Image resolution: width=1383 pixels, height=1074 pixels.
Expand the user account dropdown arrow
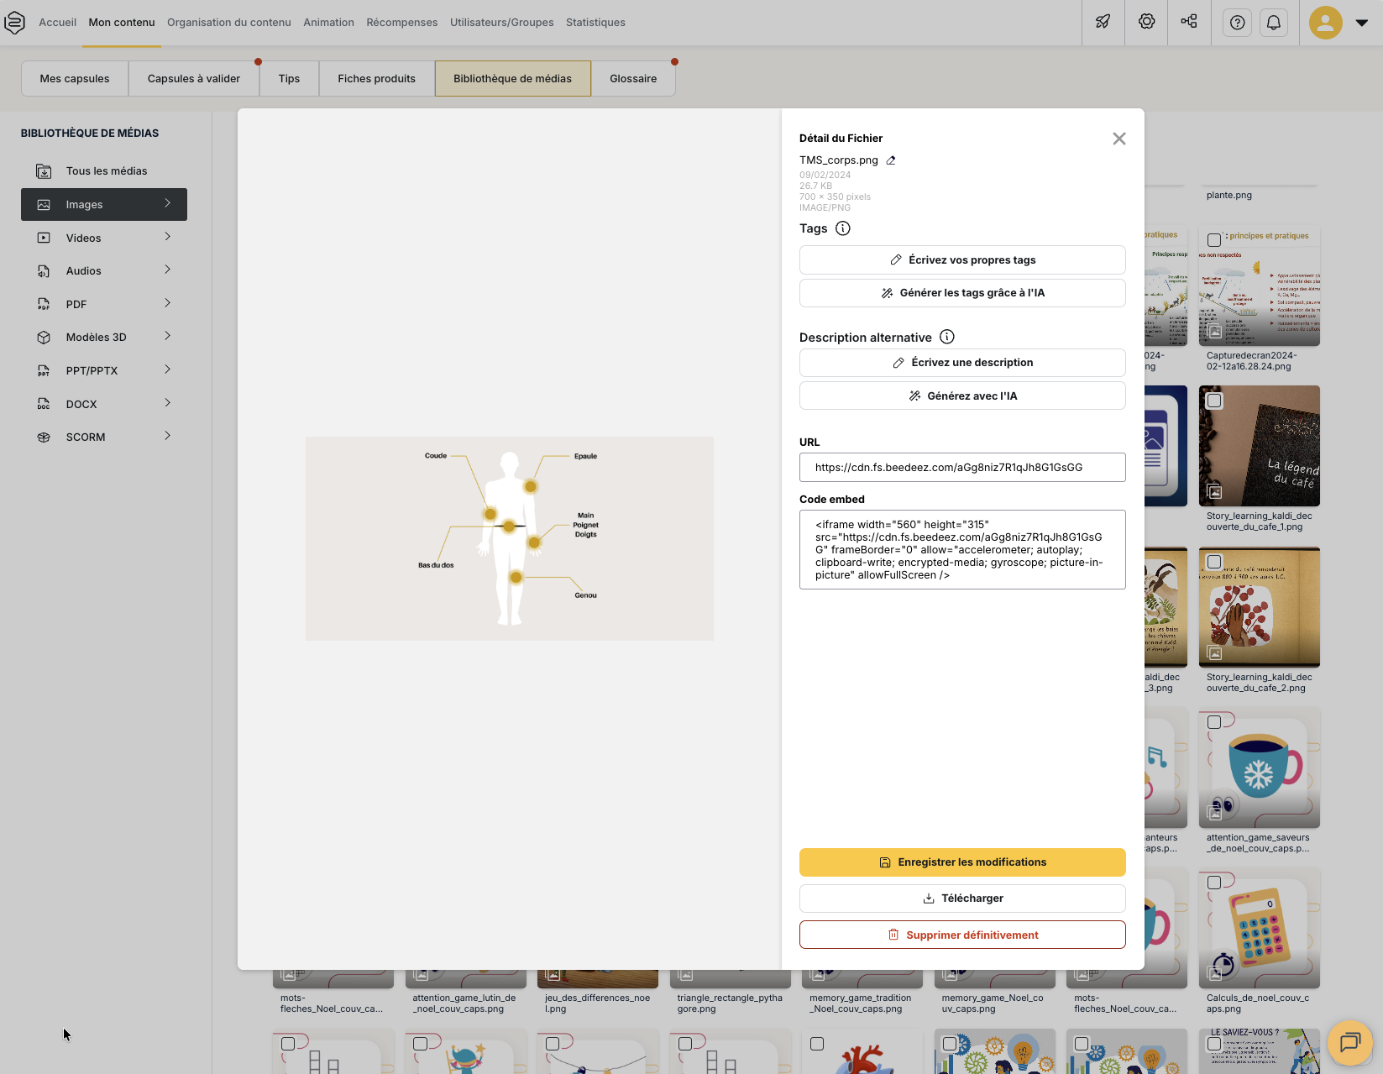point(1362,23)
